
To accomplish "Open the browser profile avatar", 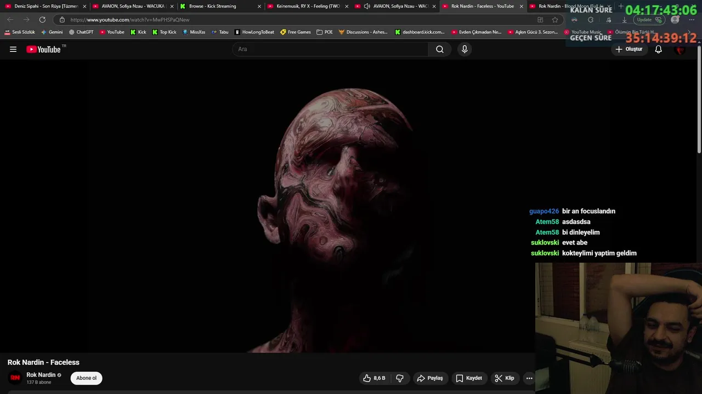I will click(x=675, y=20).
